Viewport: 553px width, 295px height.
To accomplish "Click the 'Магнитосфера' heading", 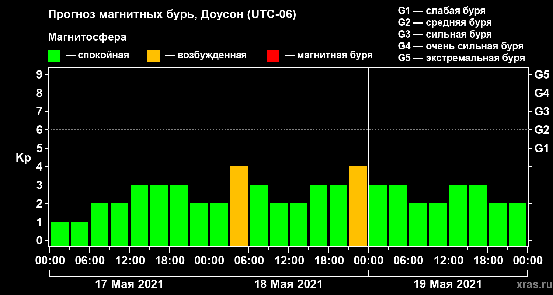I will pyautogui.click(x=87, y=37).
